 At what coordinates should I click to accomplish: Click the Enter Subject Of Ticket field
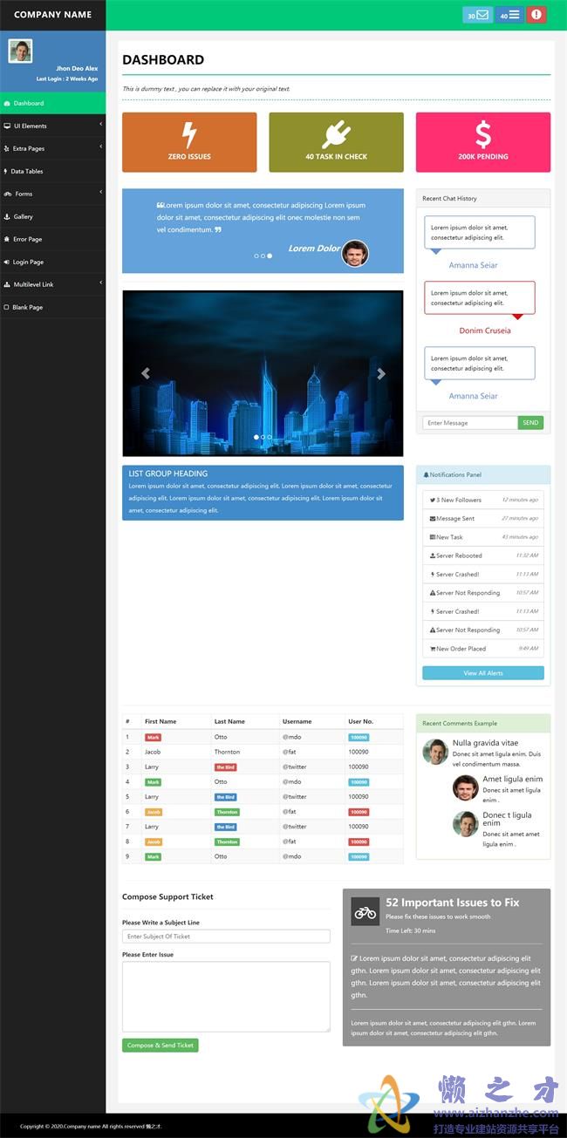coord(226,937)
